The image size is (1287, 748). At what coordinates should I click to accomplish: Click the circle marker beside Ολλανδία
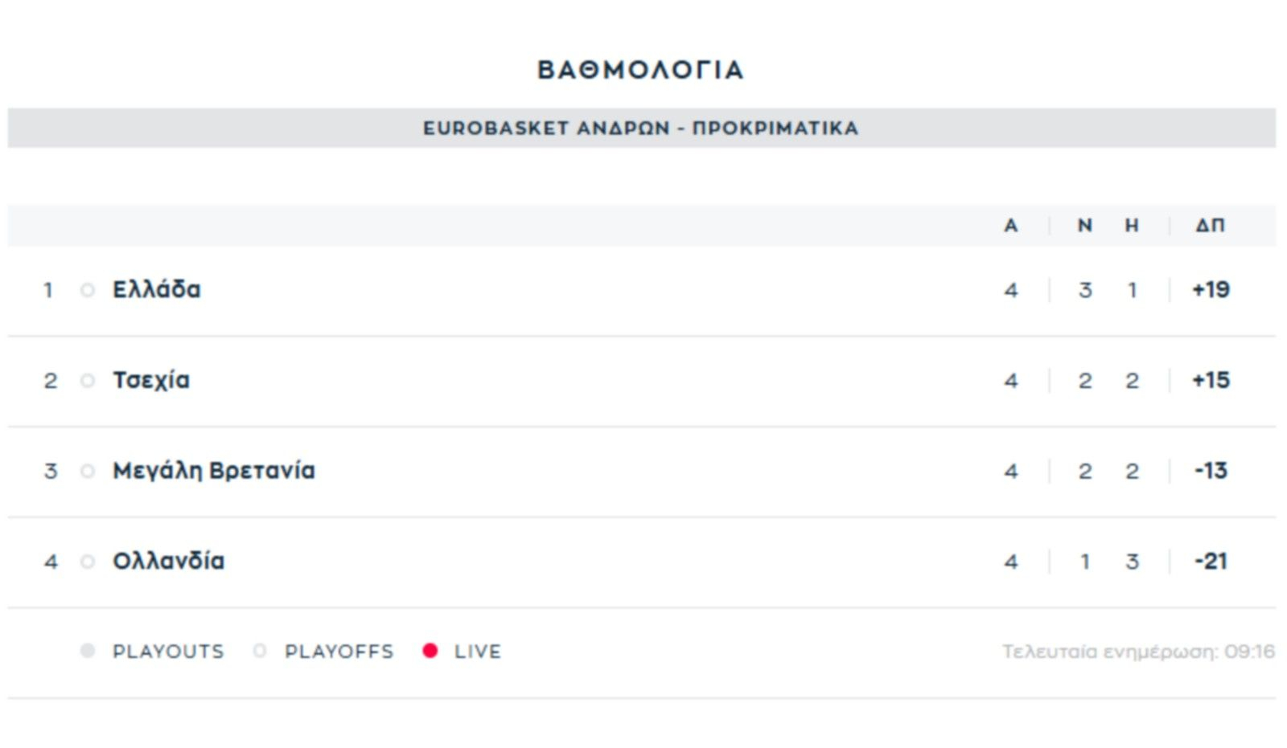coord(88,562)
